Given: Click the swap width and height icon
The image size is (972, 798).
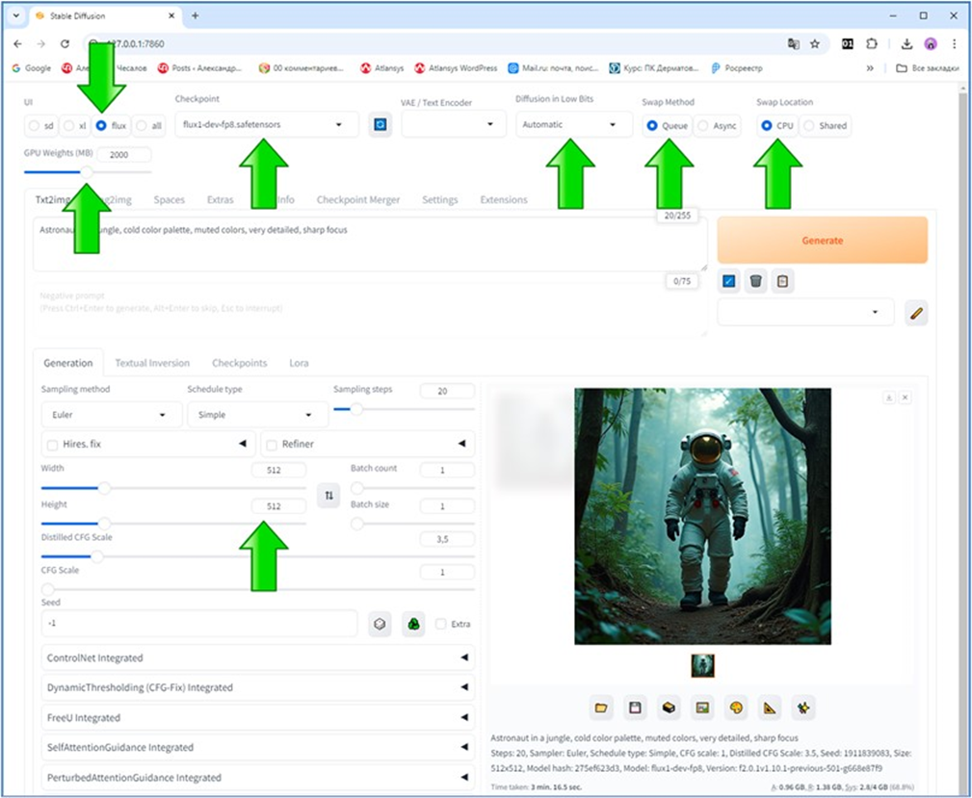Looking at the screenshot, I should tap(328, 495).
